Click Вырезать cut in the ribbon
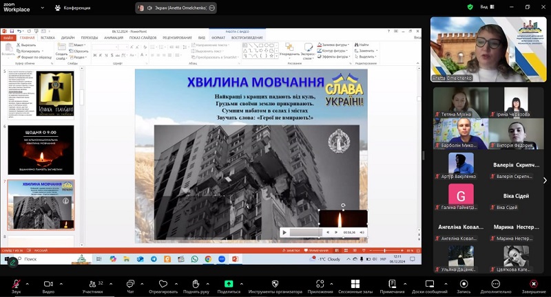 [26, 45]
